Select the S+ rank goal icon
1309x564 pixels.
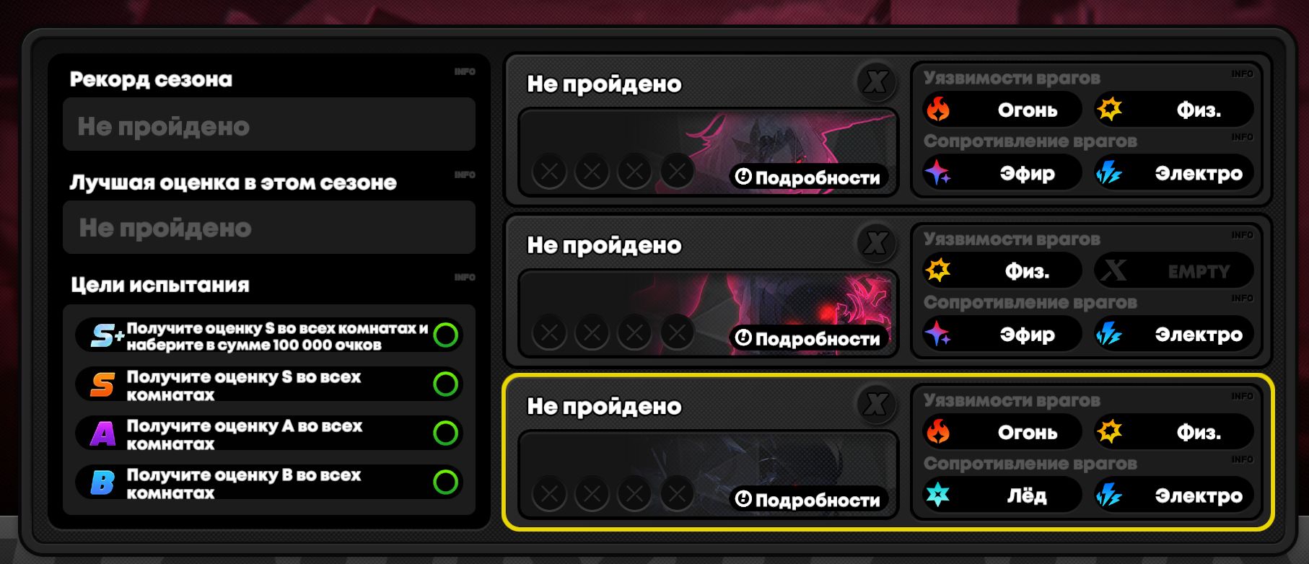tap(106, 335)
